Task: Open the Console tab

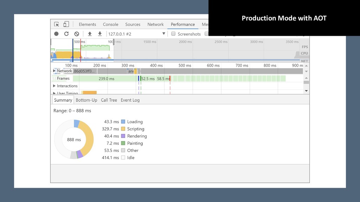Action: (110, 24)
